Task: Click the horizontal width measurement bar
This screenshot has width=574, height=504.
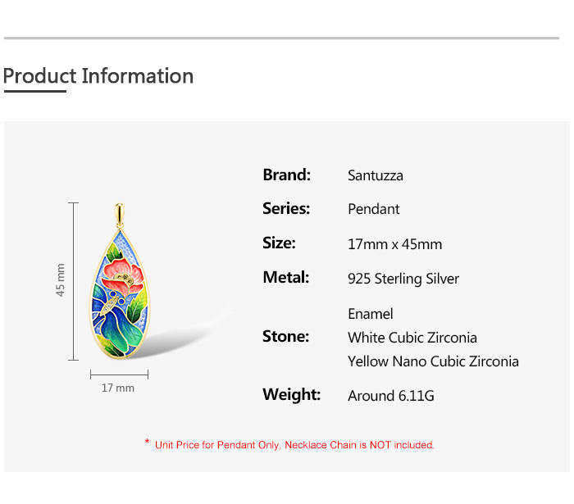Action: [x=120, y=375]
